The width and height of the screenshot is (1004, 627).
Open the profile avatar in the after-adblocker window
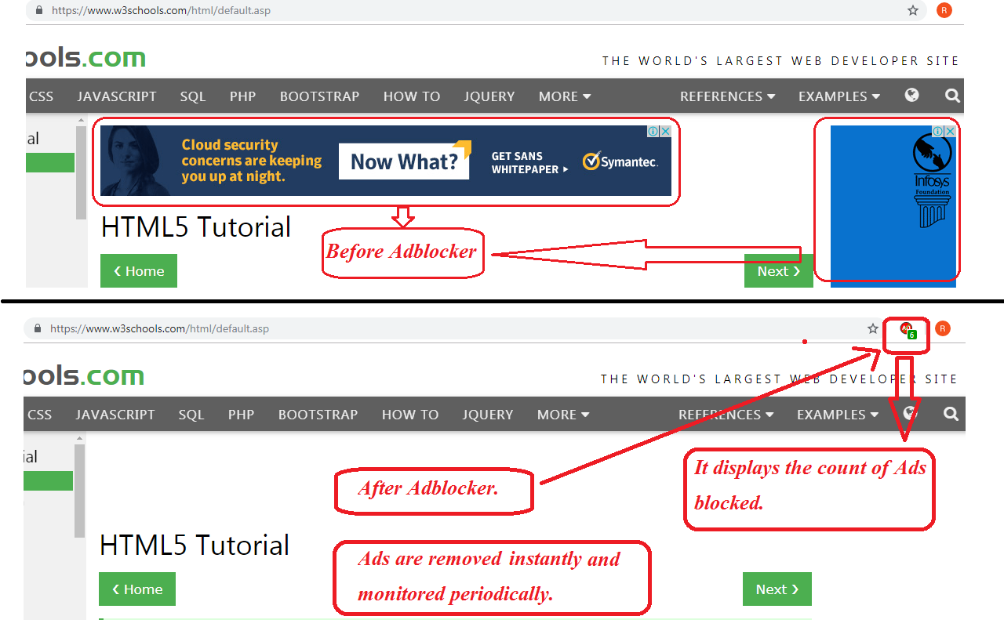[943, 328]
